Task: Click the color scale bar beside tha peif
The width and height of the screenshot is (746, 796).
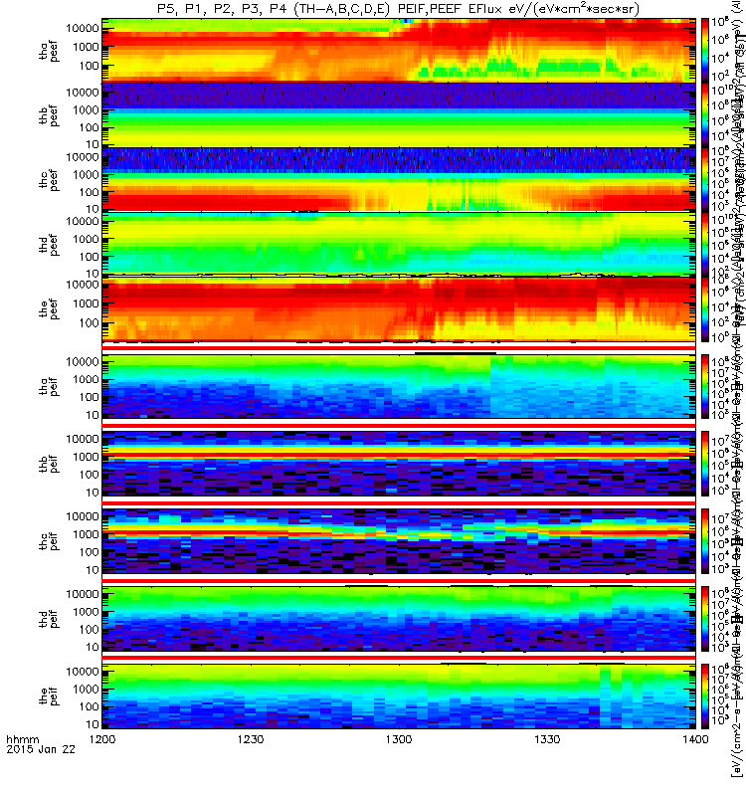Action: 705,386
